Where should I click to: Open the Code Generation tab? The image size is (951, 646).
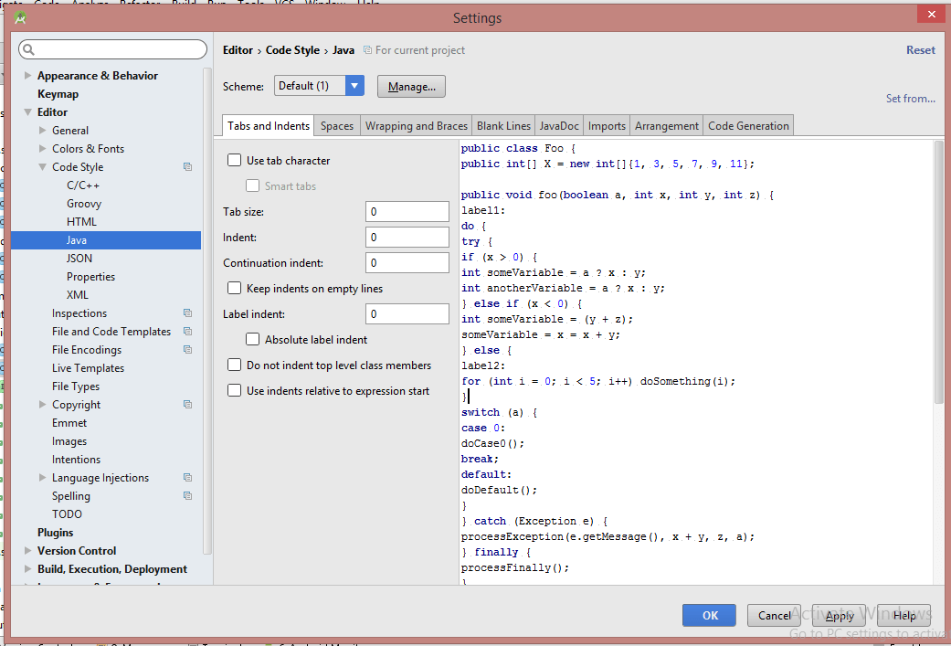[747, 126]
